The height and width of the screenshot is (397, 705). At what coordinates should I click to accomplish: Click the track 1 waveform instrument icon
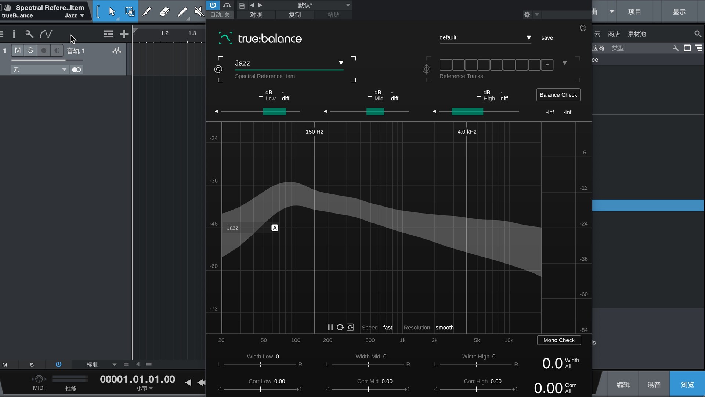[x=117, y=51]
